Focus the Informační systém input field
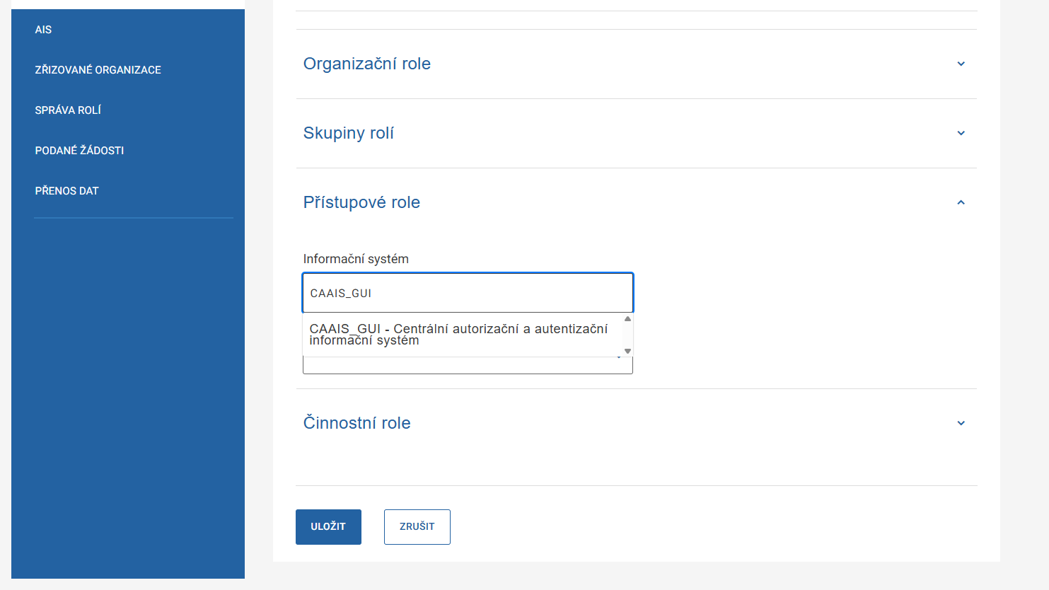The height and width of the screenshot is (590, 1049). point(467,293)
